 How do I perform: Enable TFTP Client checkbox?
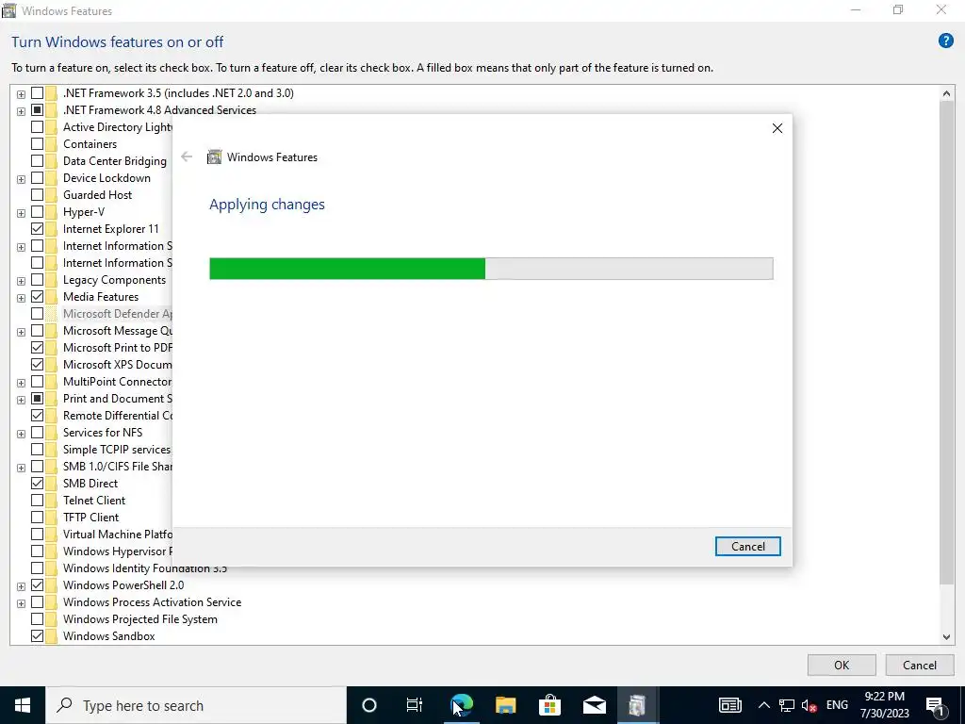37,518
